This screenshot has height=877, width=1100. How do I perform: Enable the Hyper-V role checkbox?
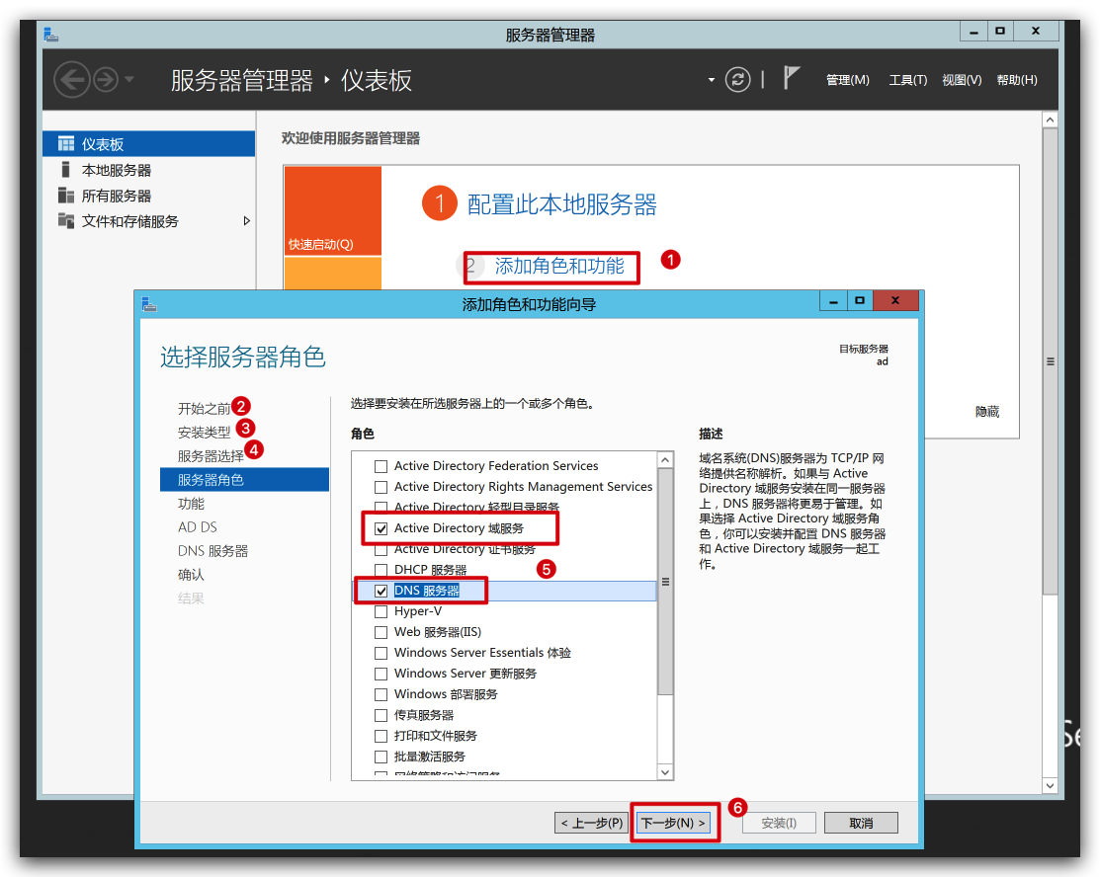(x=381, y=611)
